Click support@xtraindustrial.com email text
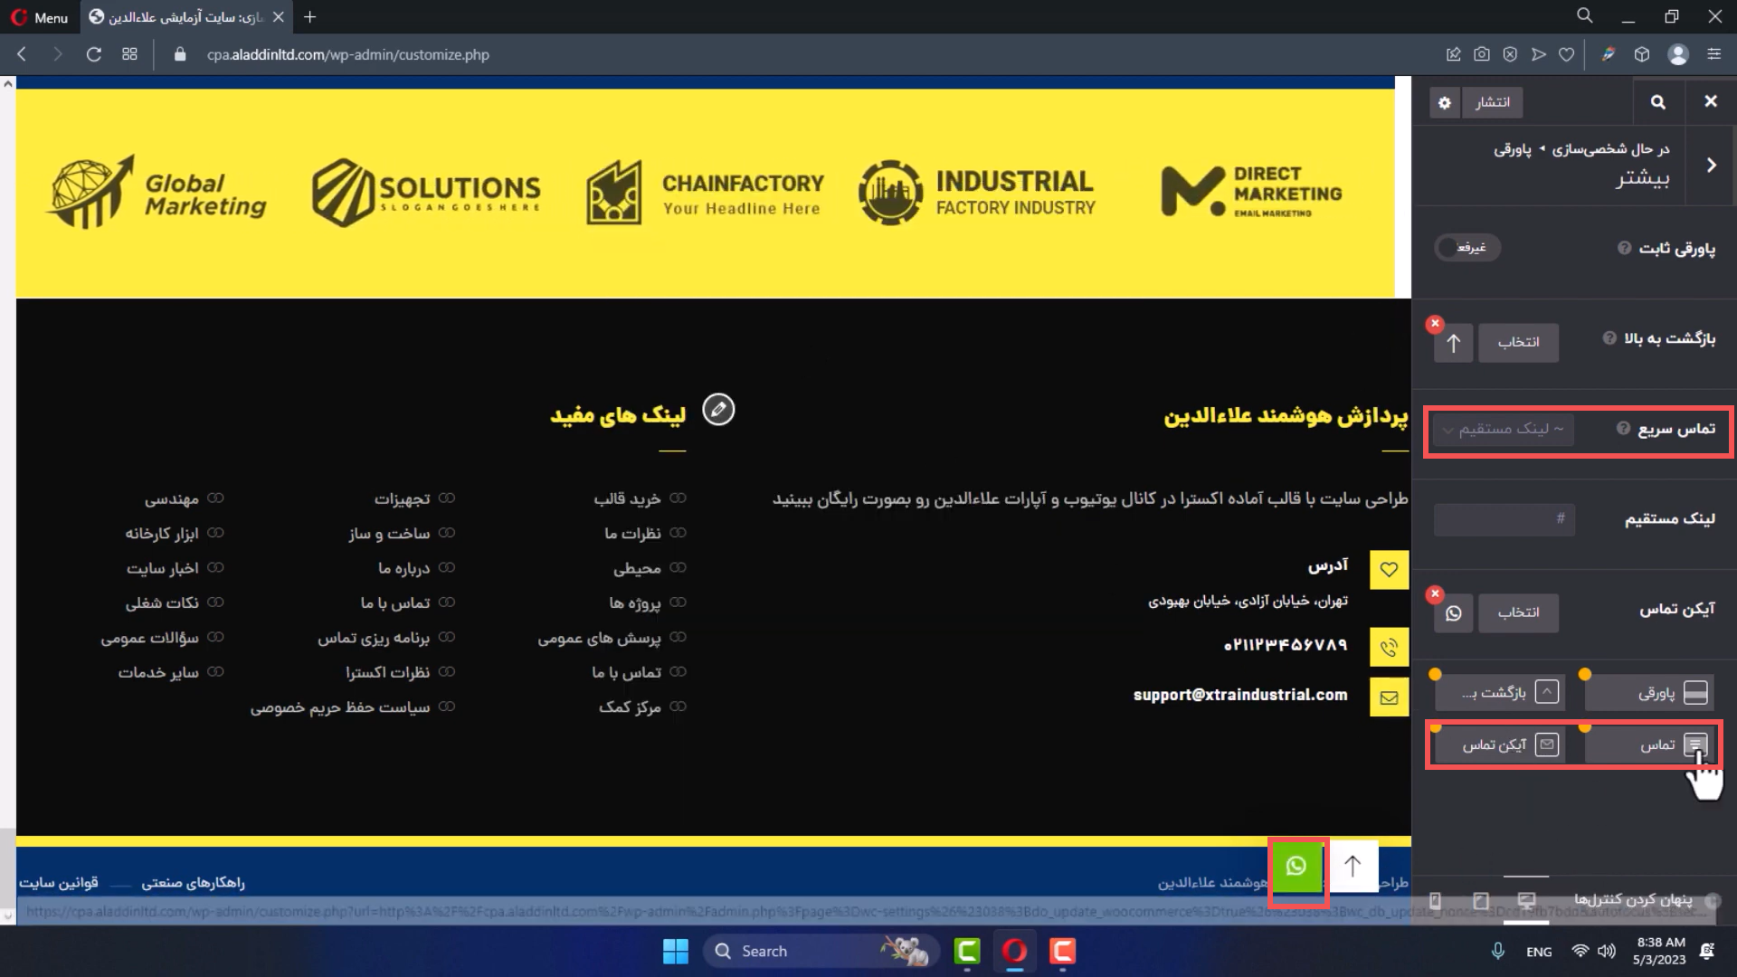 click(x=1240, y=695)
